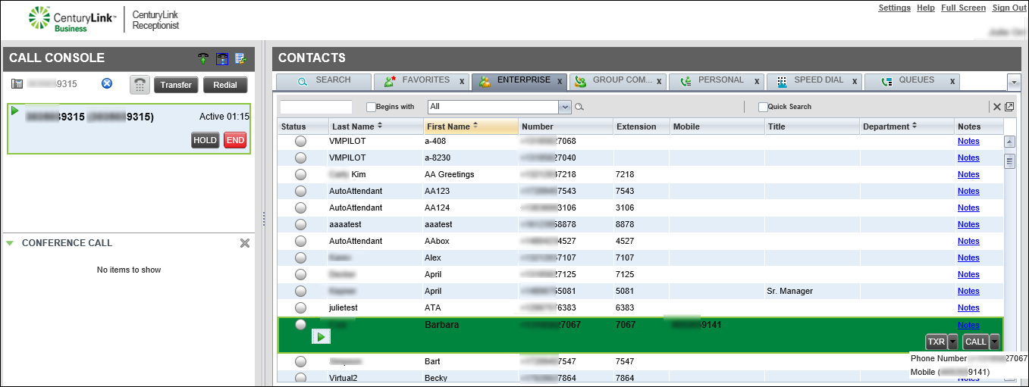The width and height of the screenshot is (1029, 387).
Task: Close the Conference Call panel
Action: click(x=244, y=243)
